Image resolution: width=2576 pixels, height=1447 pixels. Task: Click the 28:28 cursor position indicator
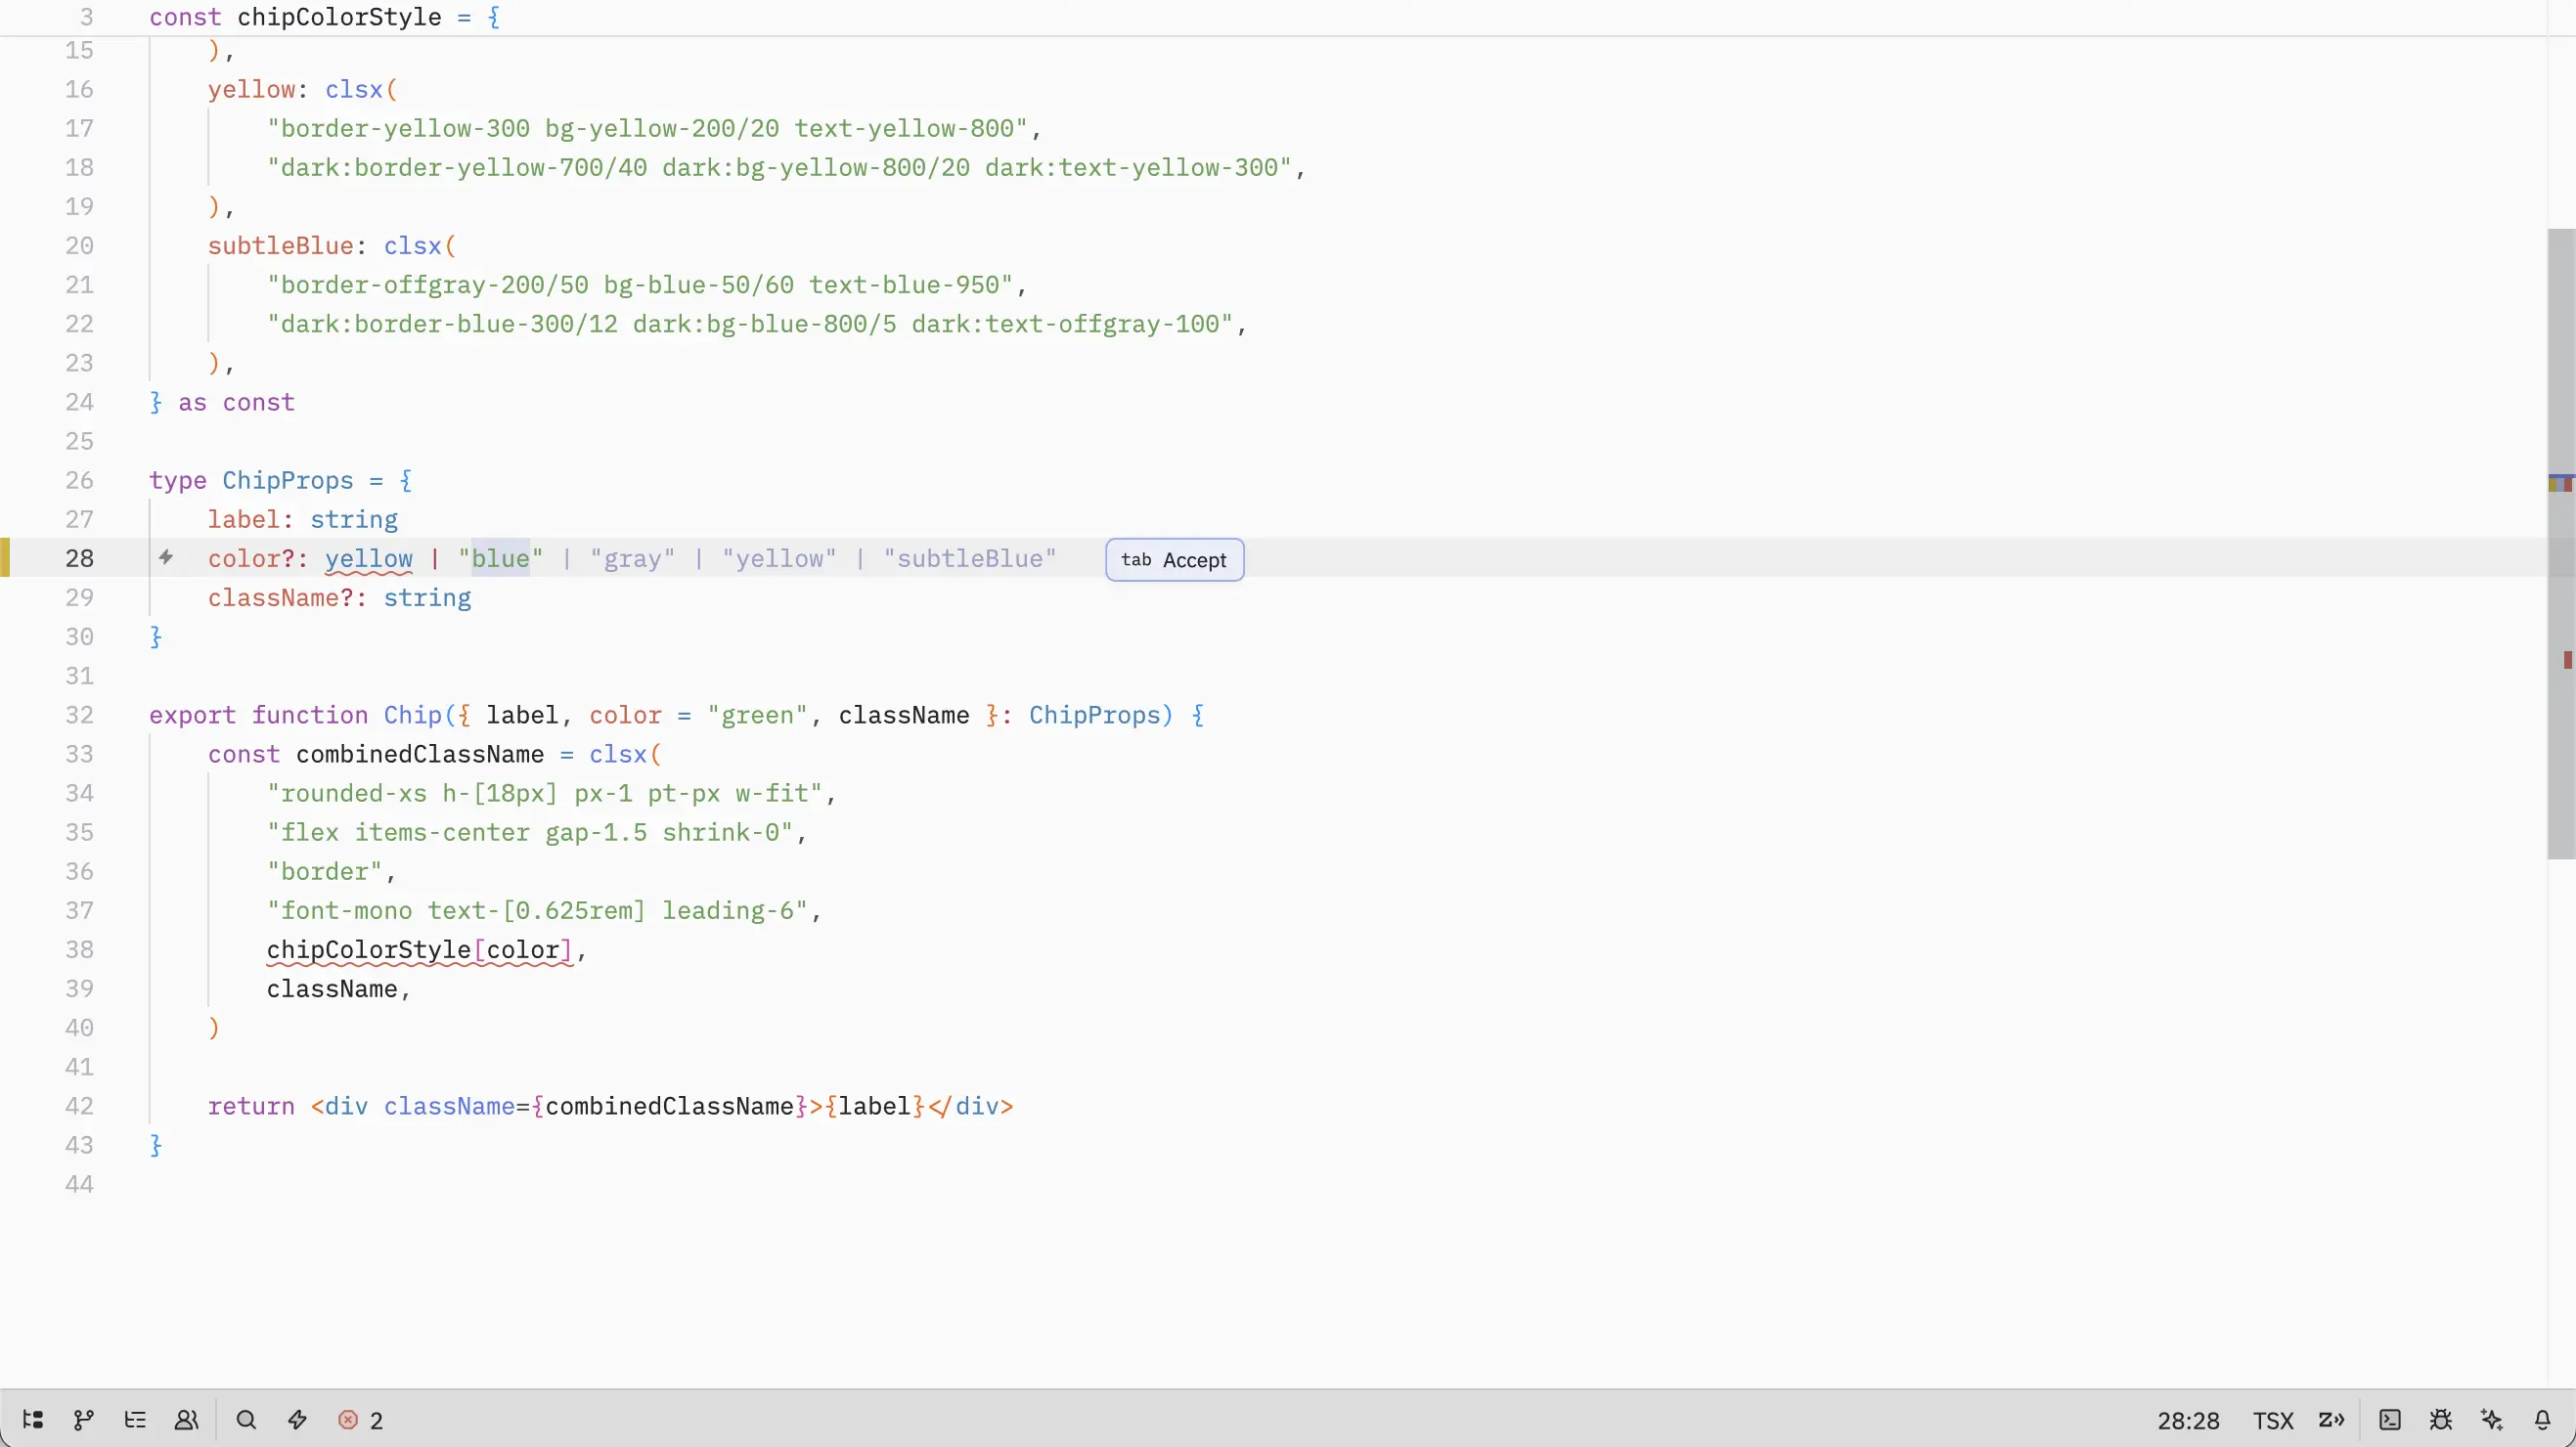(2188, 1421)
